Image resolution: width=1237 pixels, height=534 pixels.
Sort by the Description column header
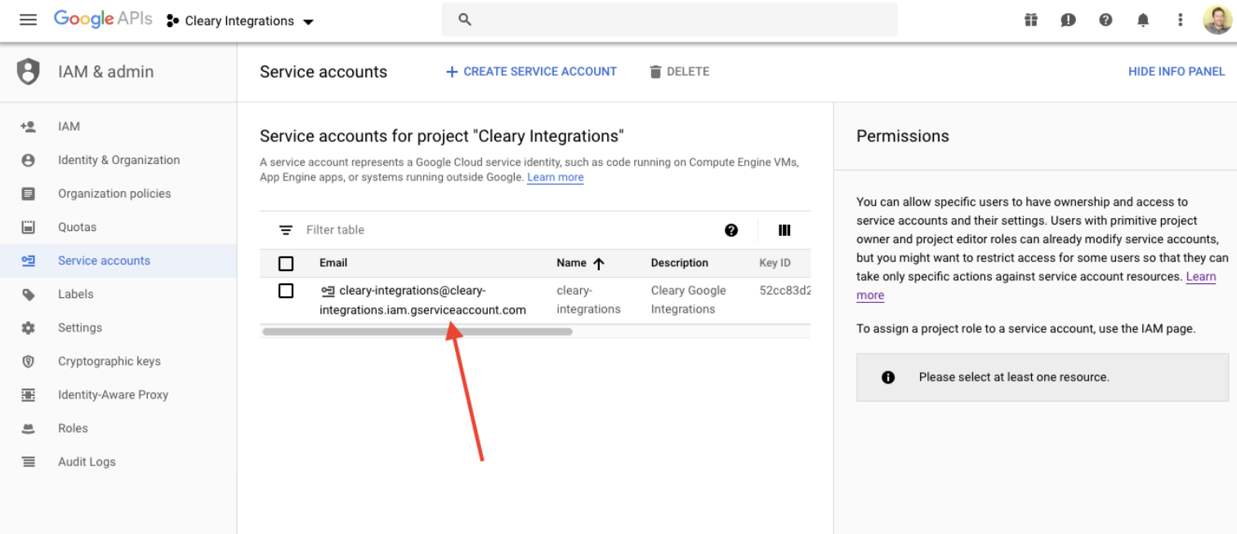pyautogui.click(x=680, y=263)
